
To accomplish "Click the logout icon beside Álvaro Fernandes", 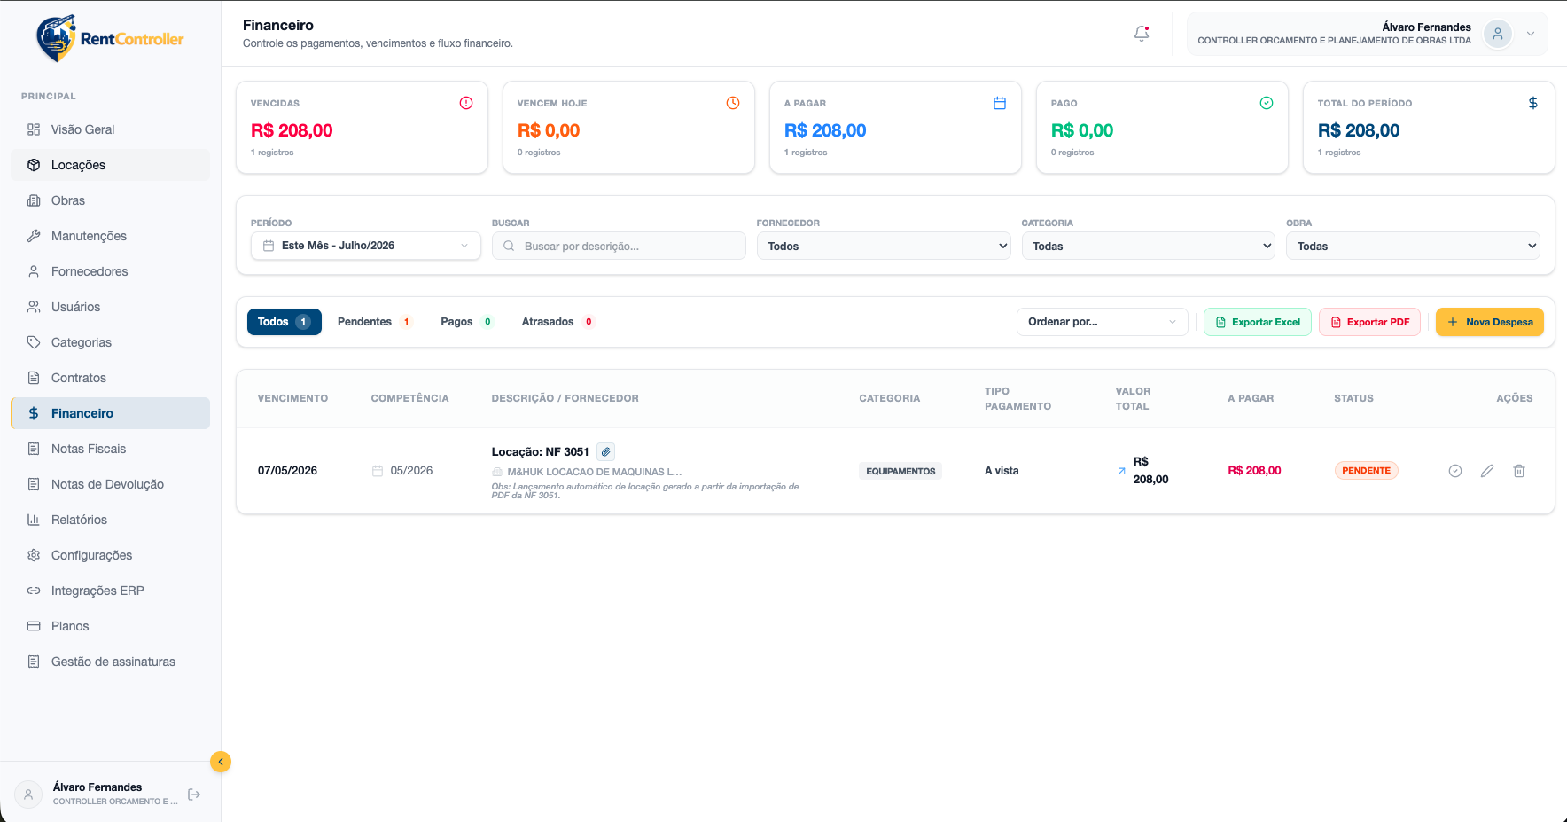I will (x=194, y=795).
